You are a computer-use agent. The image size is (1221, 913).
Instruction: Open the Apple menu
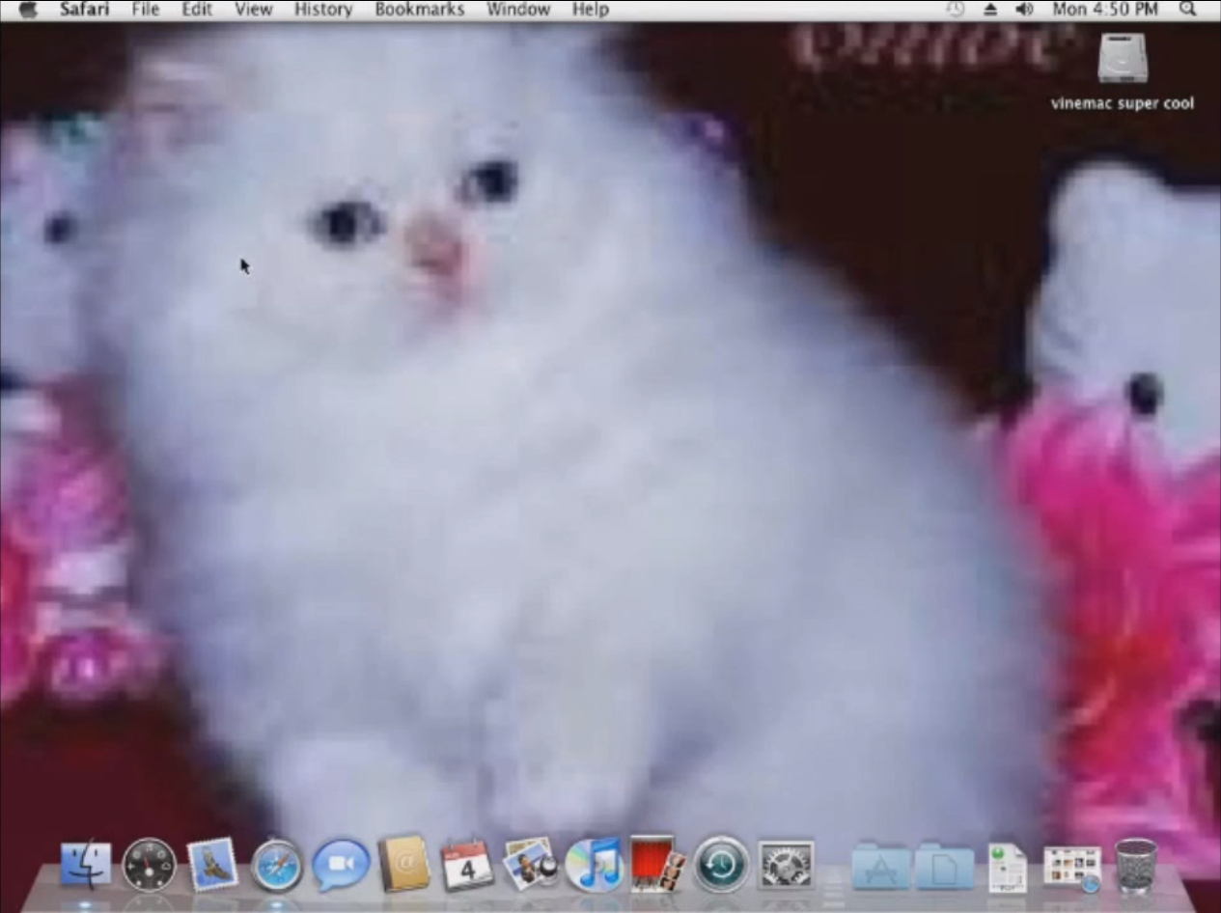pyautogui.click(x=28, y=10)
